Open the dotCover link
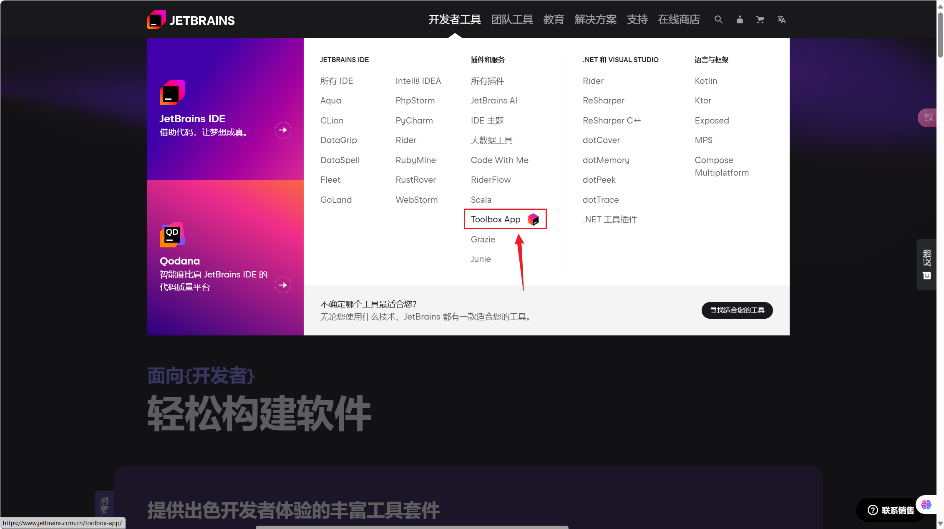 (602, 140)
